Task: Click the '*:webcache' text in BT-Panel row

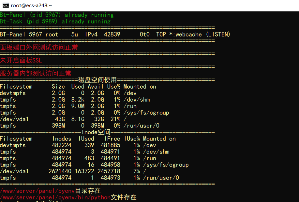Action: [x=185, y=35]
